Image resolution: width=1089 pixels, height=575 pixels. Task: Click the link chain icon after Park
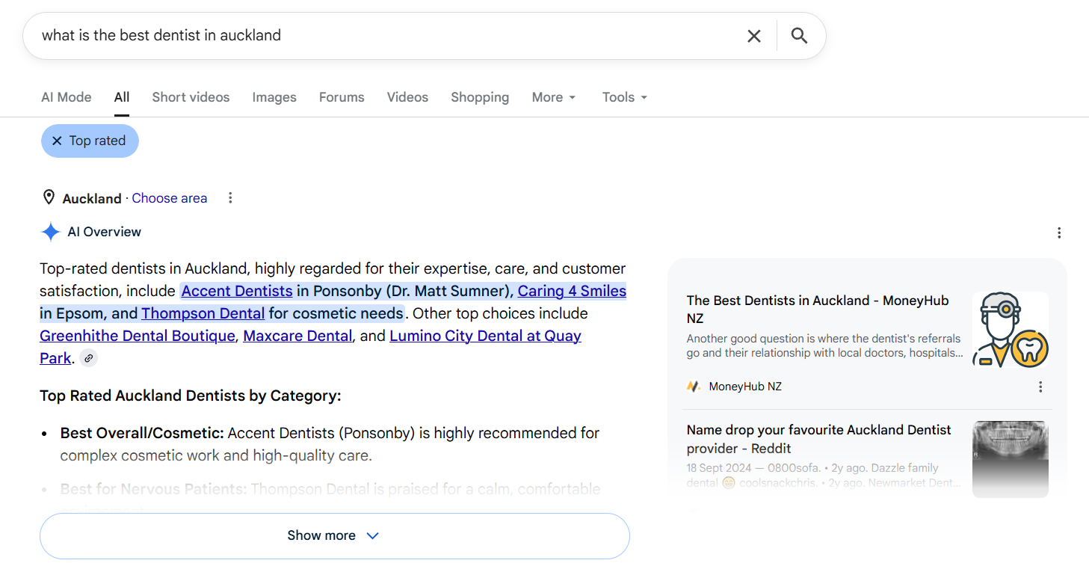88,358
